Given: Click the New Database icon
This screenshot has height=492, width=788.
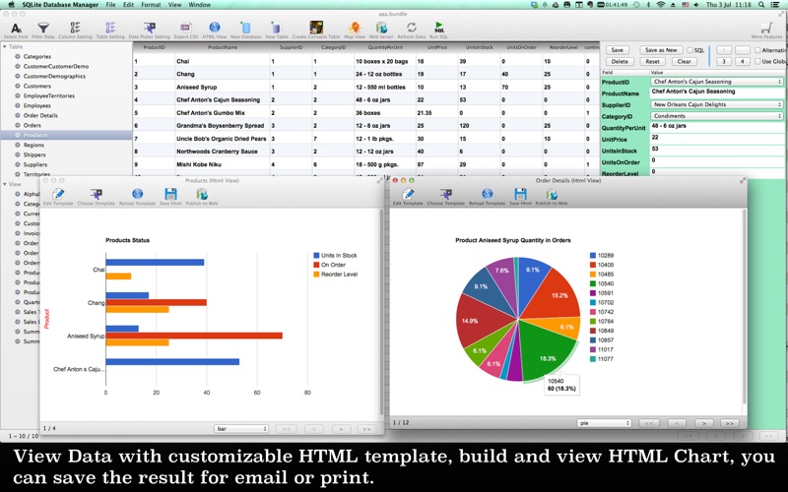Looking at the screenshot, I should [245, 28].
